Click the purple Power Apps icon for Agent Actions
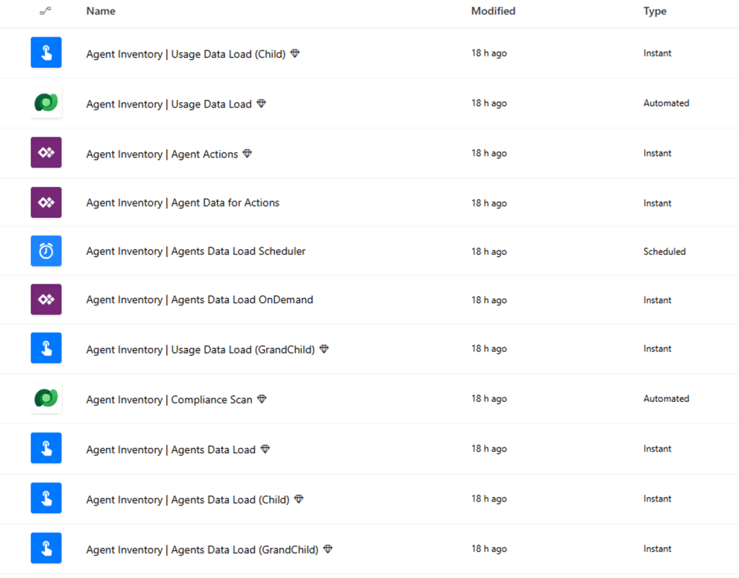The height and width of the screenshot is (578, 739). [x=46, y=152]
